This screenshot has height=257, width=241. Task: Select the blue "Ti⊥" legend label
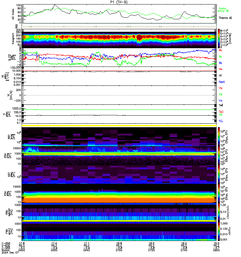tap(221, 121)
